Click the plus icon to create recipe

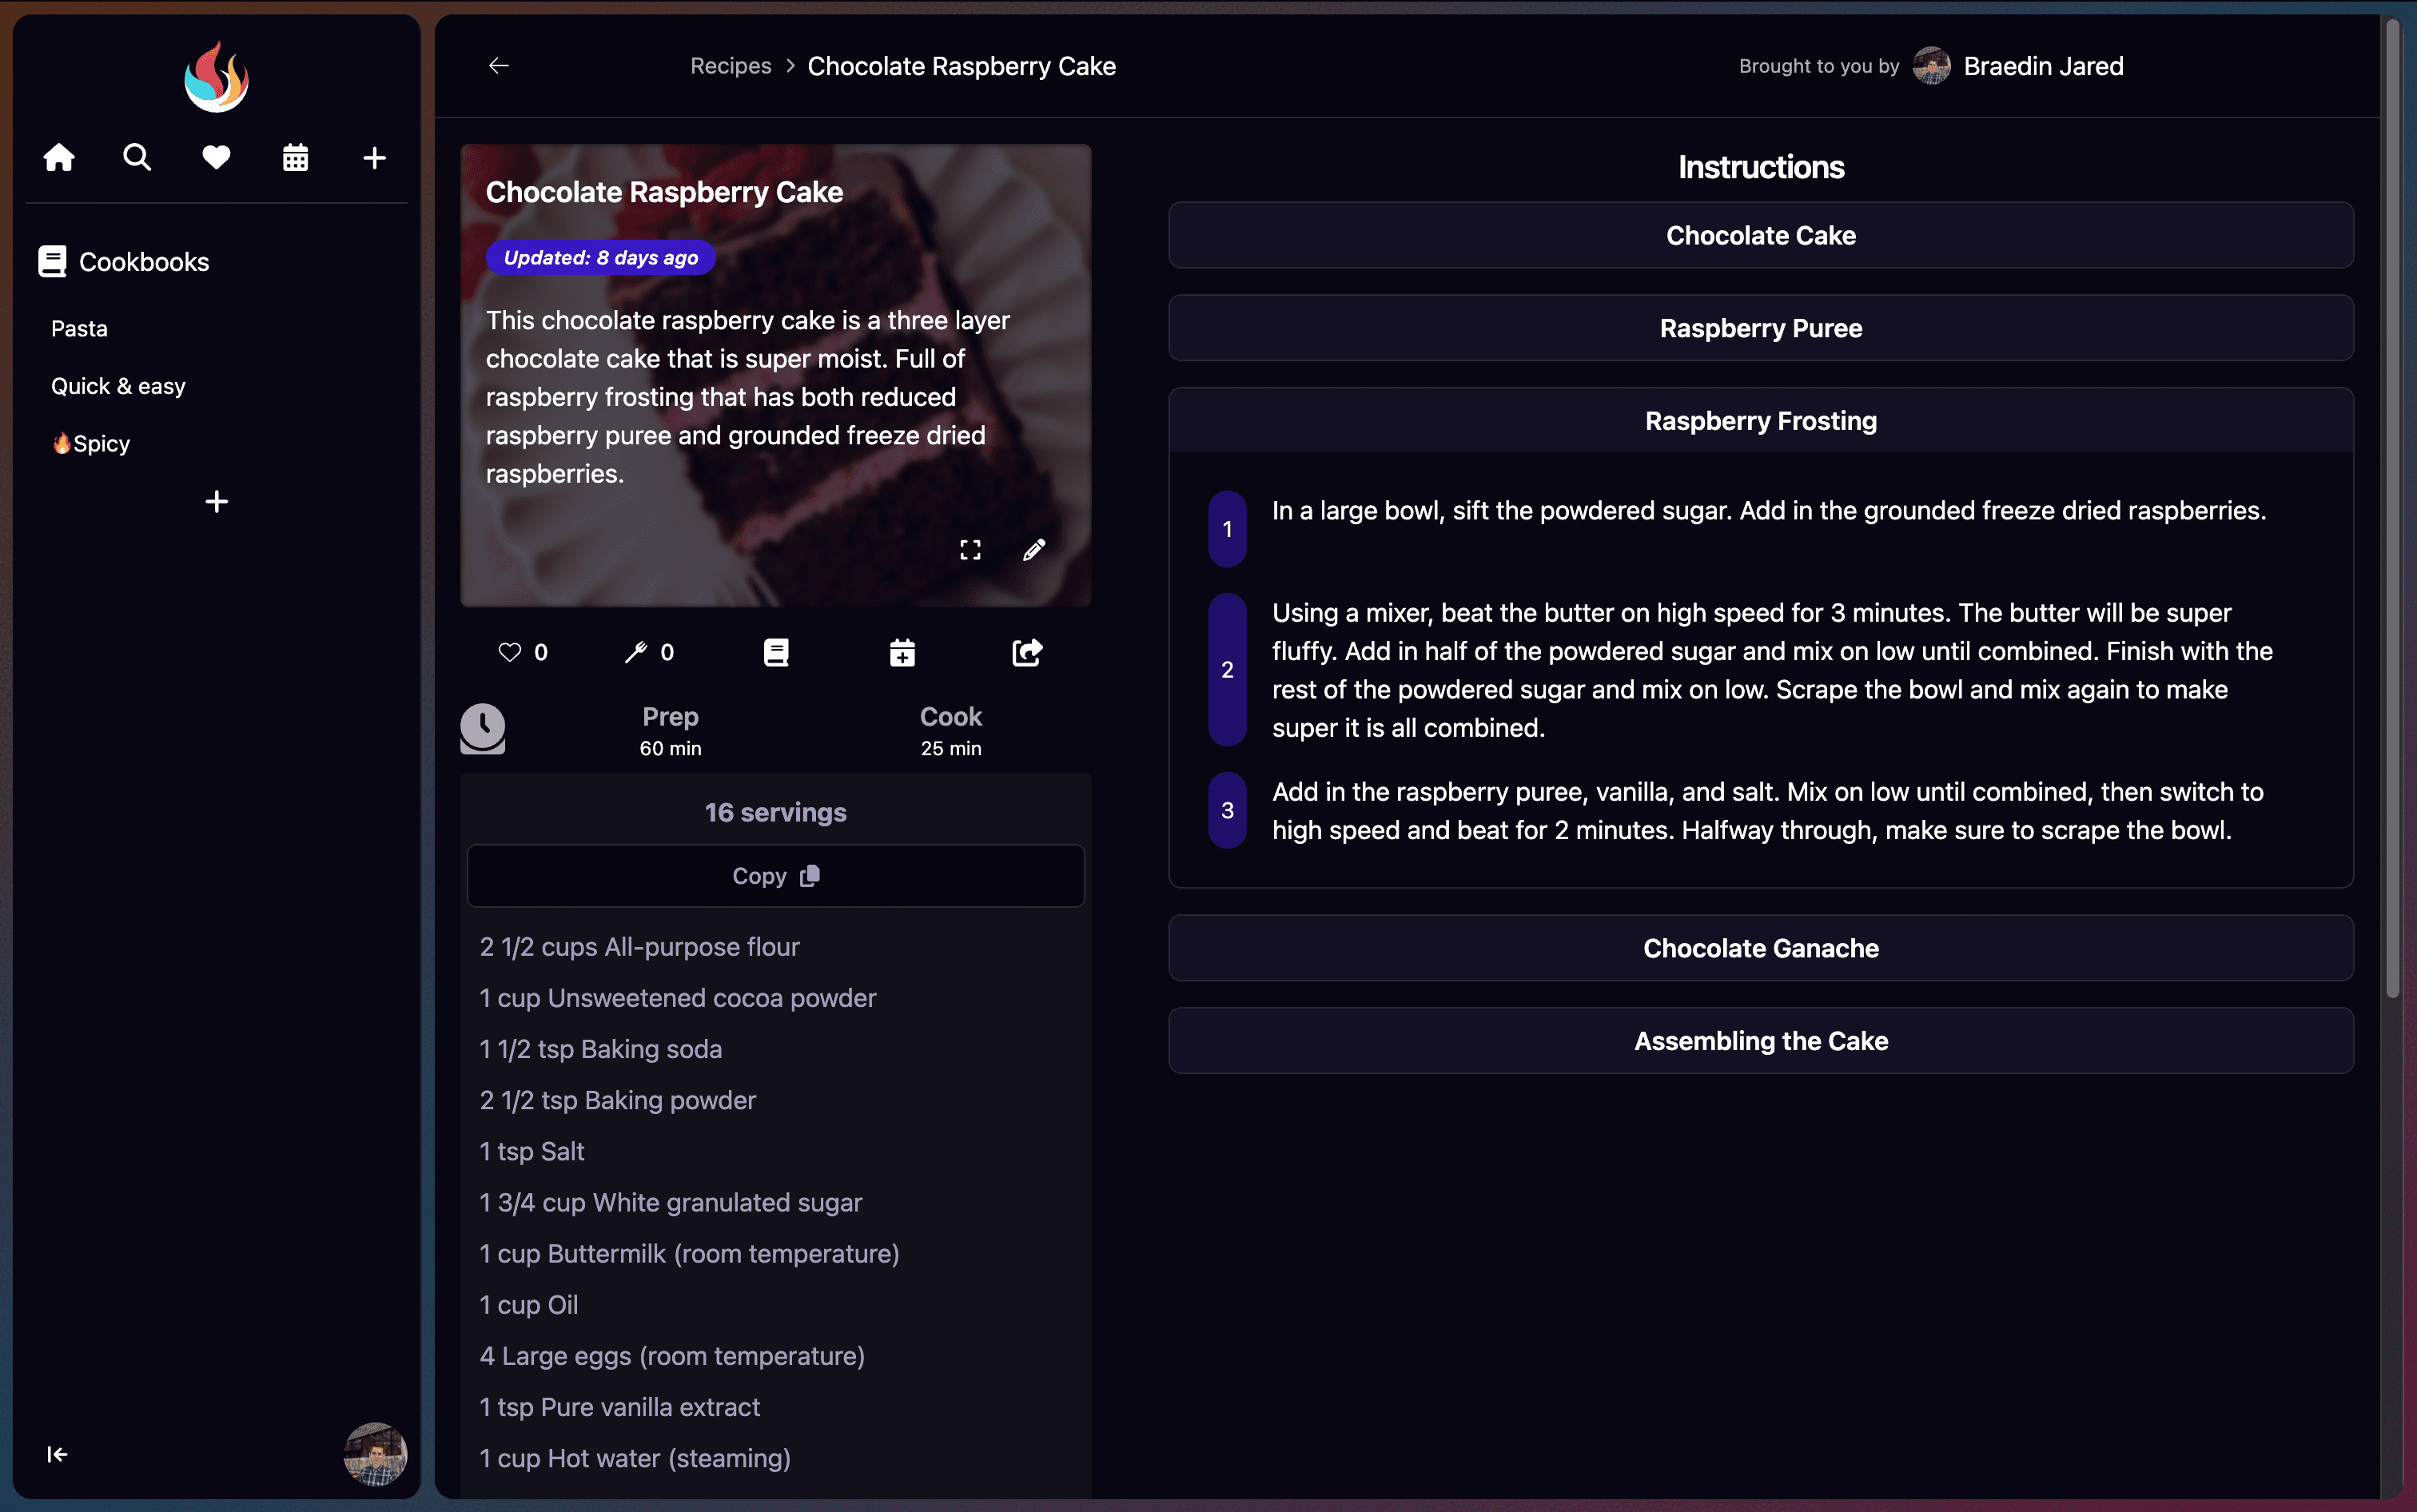point(373,157)
